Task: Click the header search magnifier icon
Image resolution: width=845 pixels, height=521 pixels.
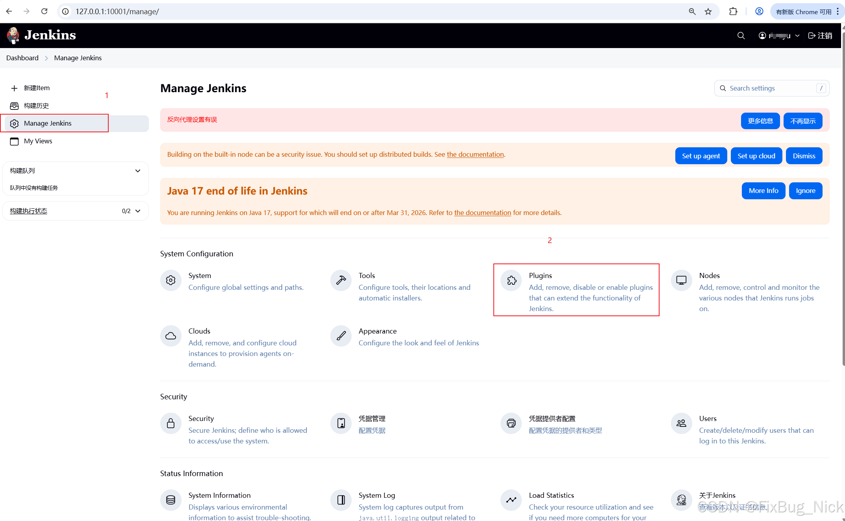Action: point(741,35)
